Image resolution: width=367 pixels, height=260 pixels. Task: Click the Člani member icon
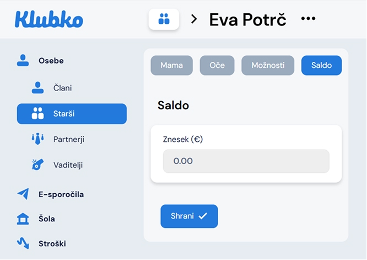point(37,88)
